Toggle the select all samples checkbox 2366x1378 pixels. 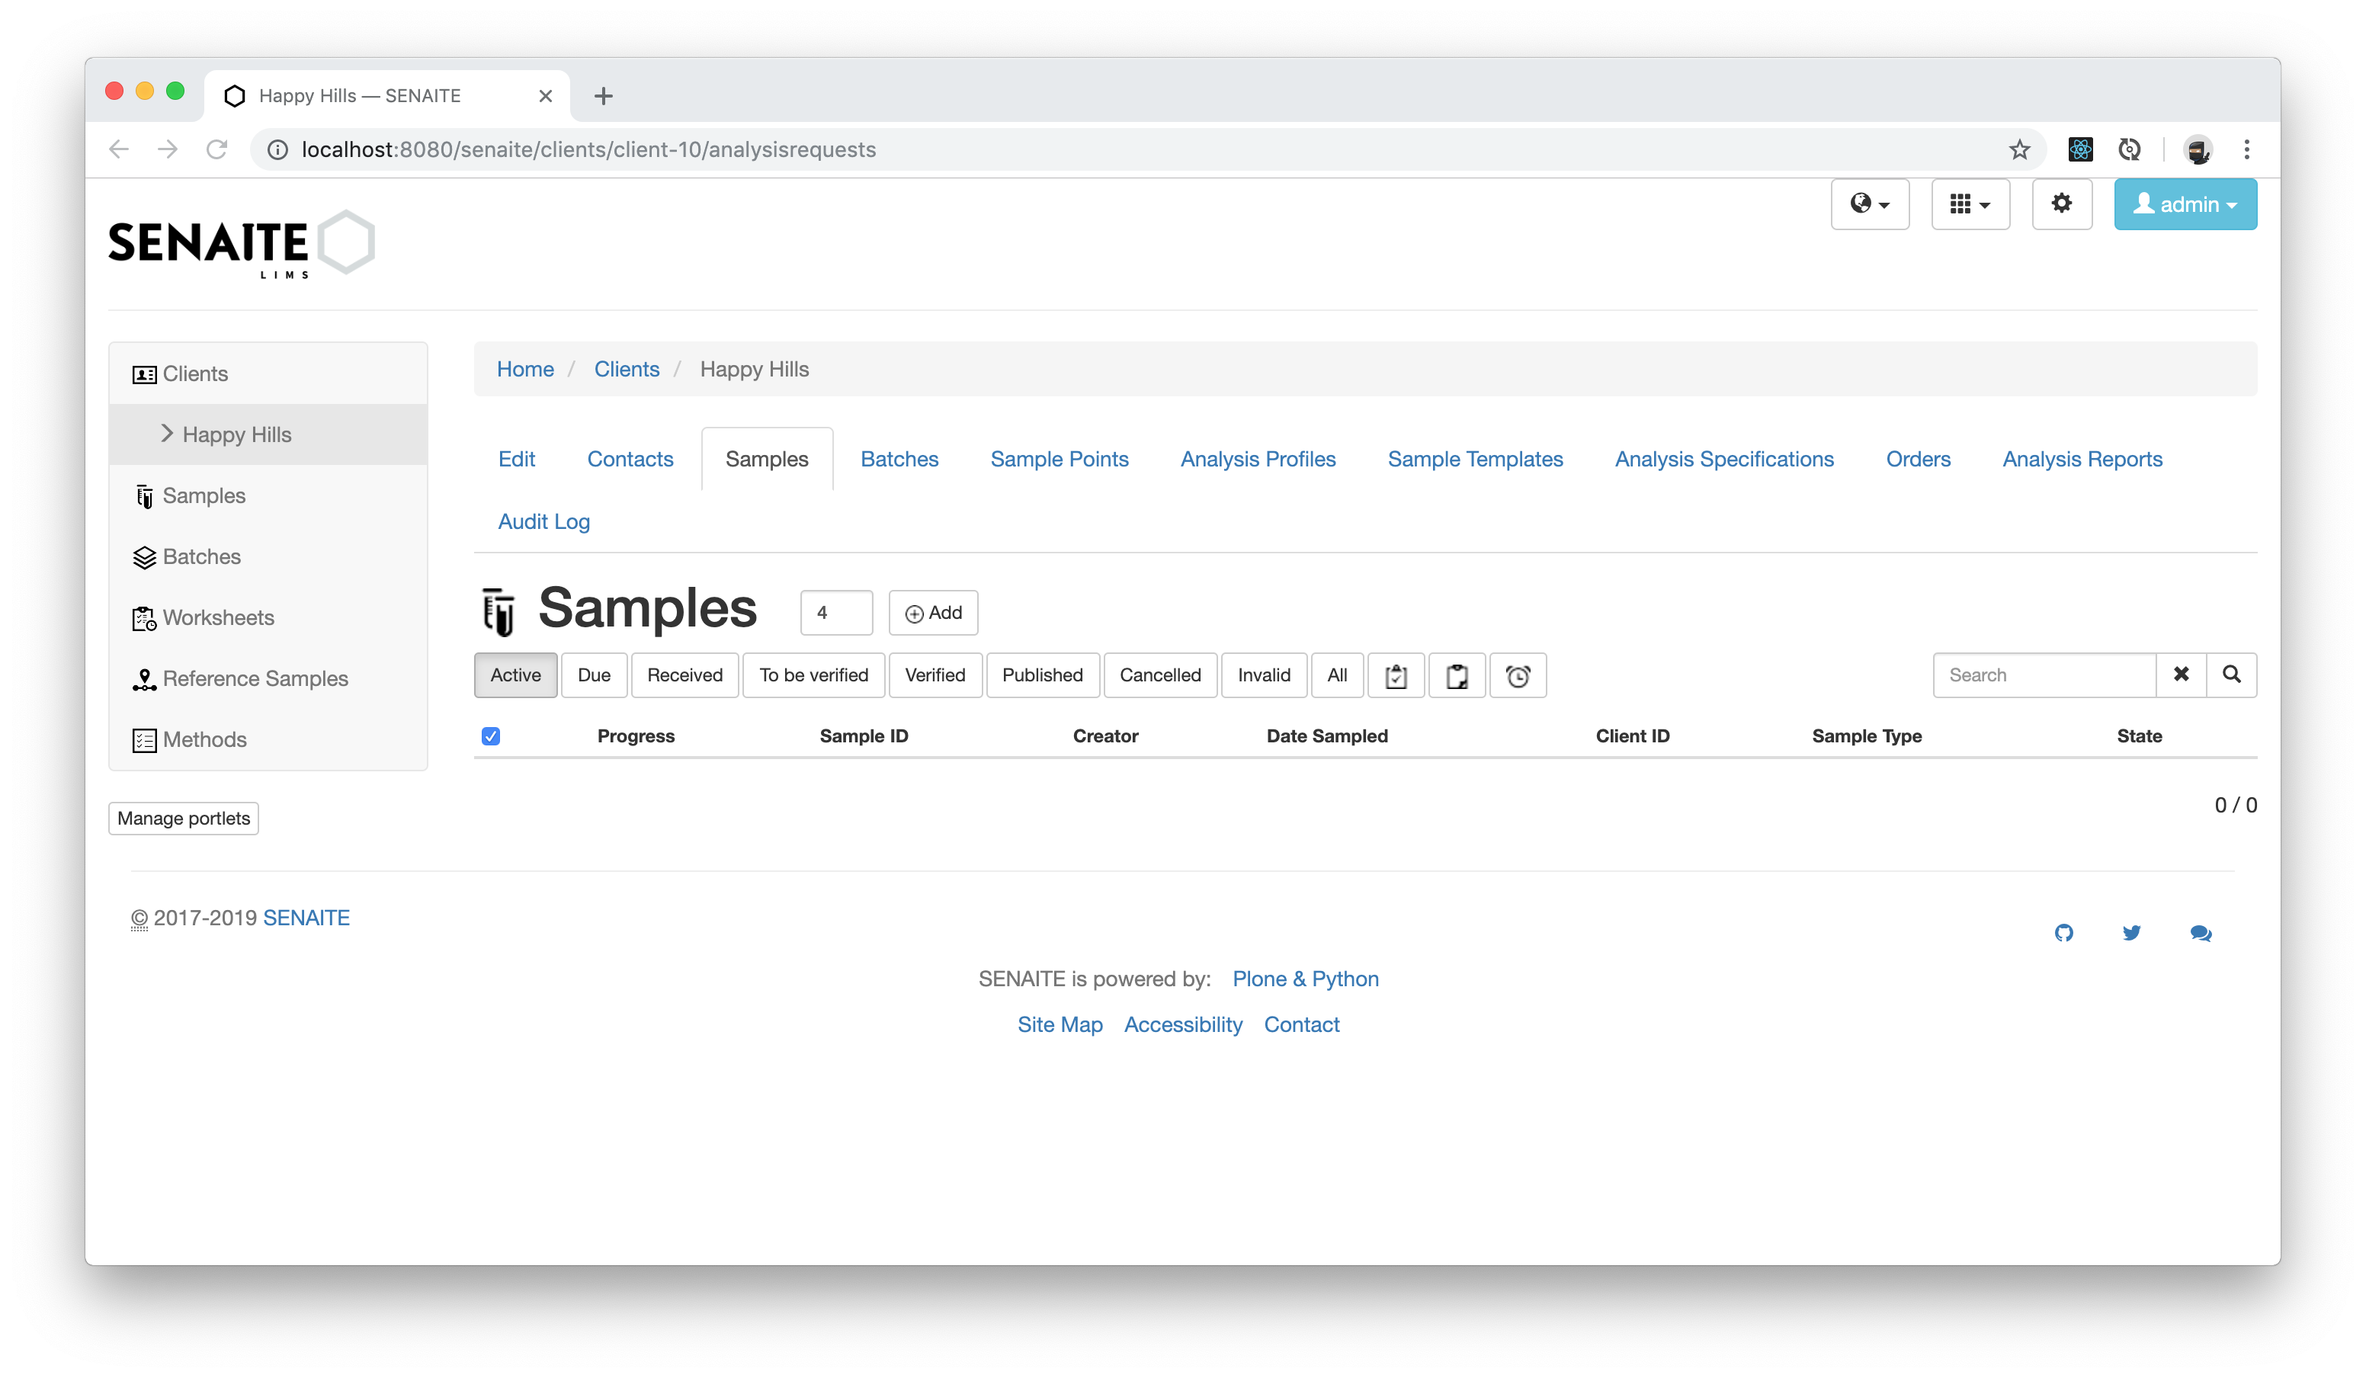coord(491,735)
